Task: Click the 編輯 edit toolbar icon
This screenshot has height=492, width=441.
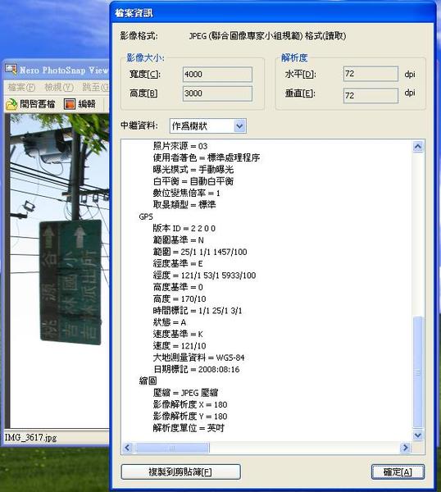Action: [70, 104]
